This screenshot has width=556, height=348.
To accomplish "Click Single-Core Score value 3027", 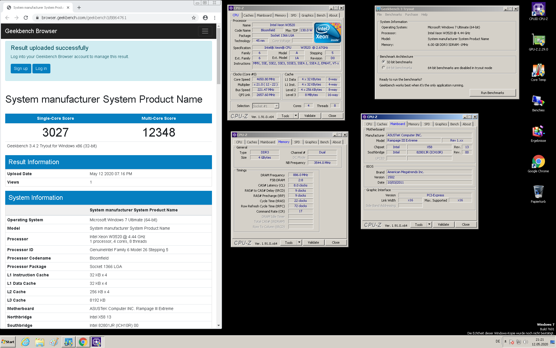I will point(55,133).
